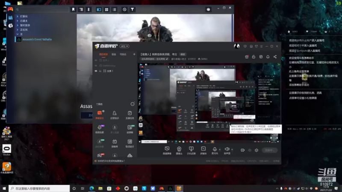Viewport: 342px width, 192px height.
Task: Open the 弹幕助手 tool in toolbox
Action: (100, 115)
